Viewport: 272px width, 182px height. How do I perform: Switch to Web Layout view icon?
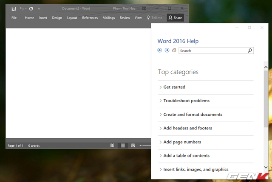(x=133, y=146)
